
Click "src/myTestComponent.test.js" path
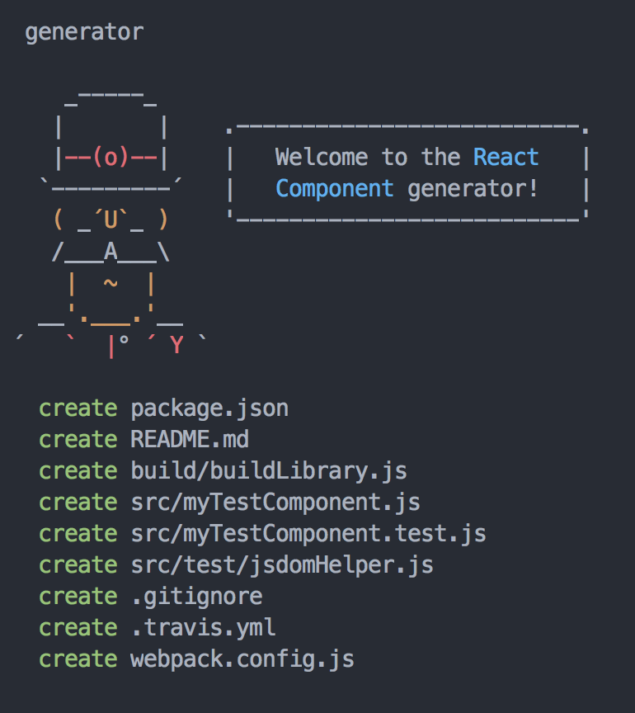pos(308,533)
